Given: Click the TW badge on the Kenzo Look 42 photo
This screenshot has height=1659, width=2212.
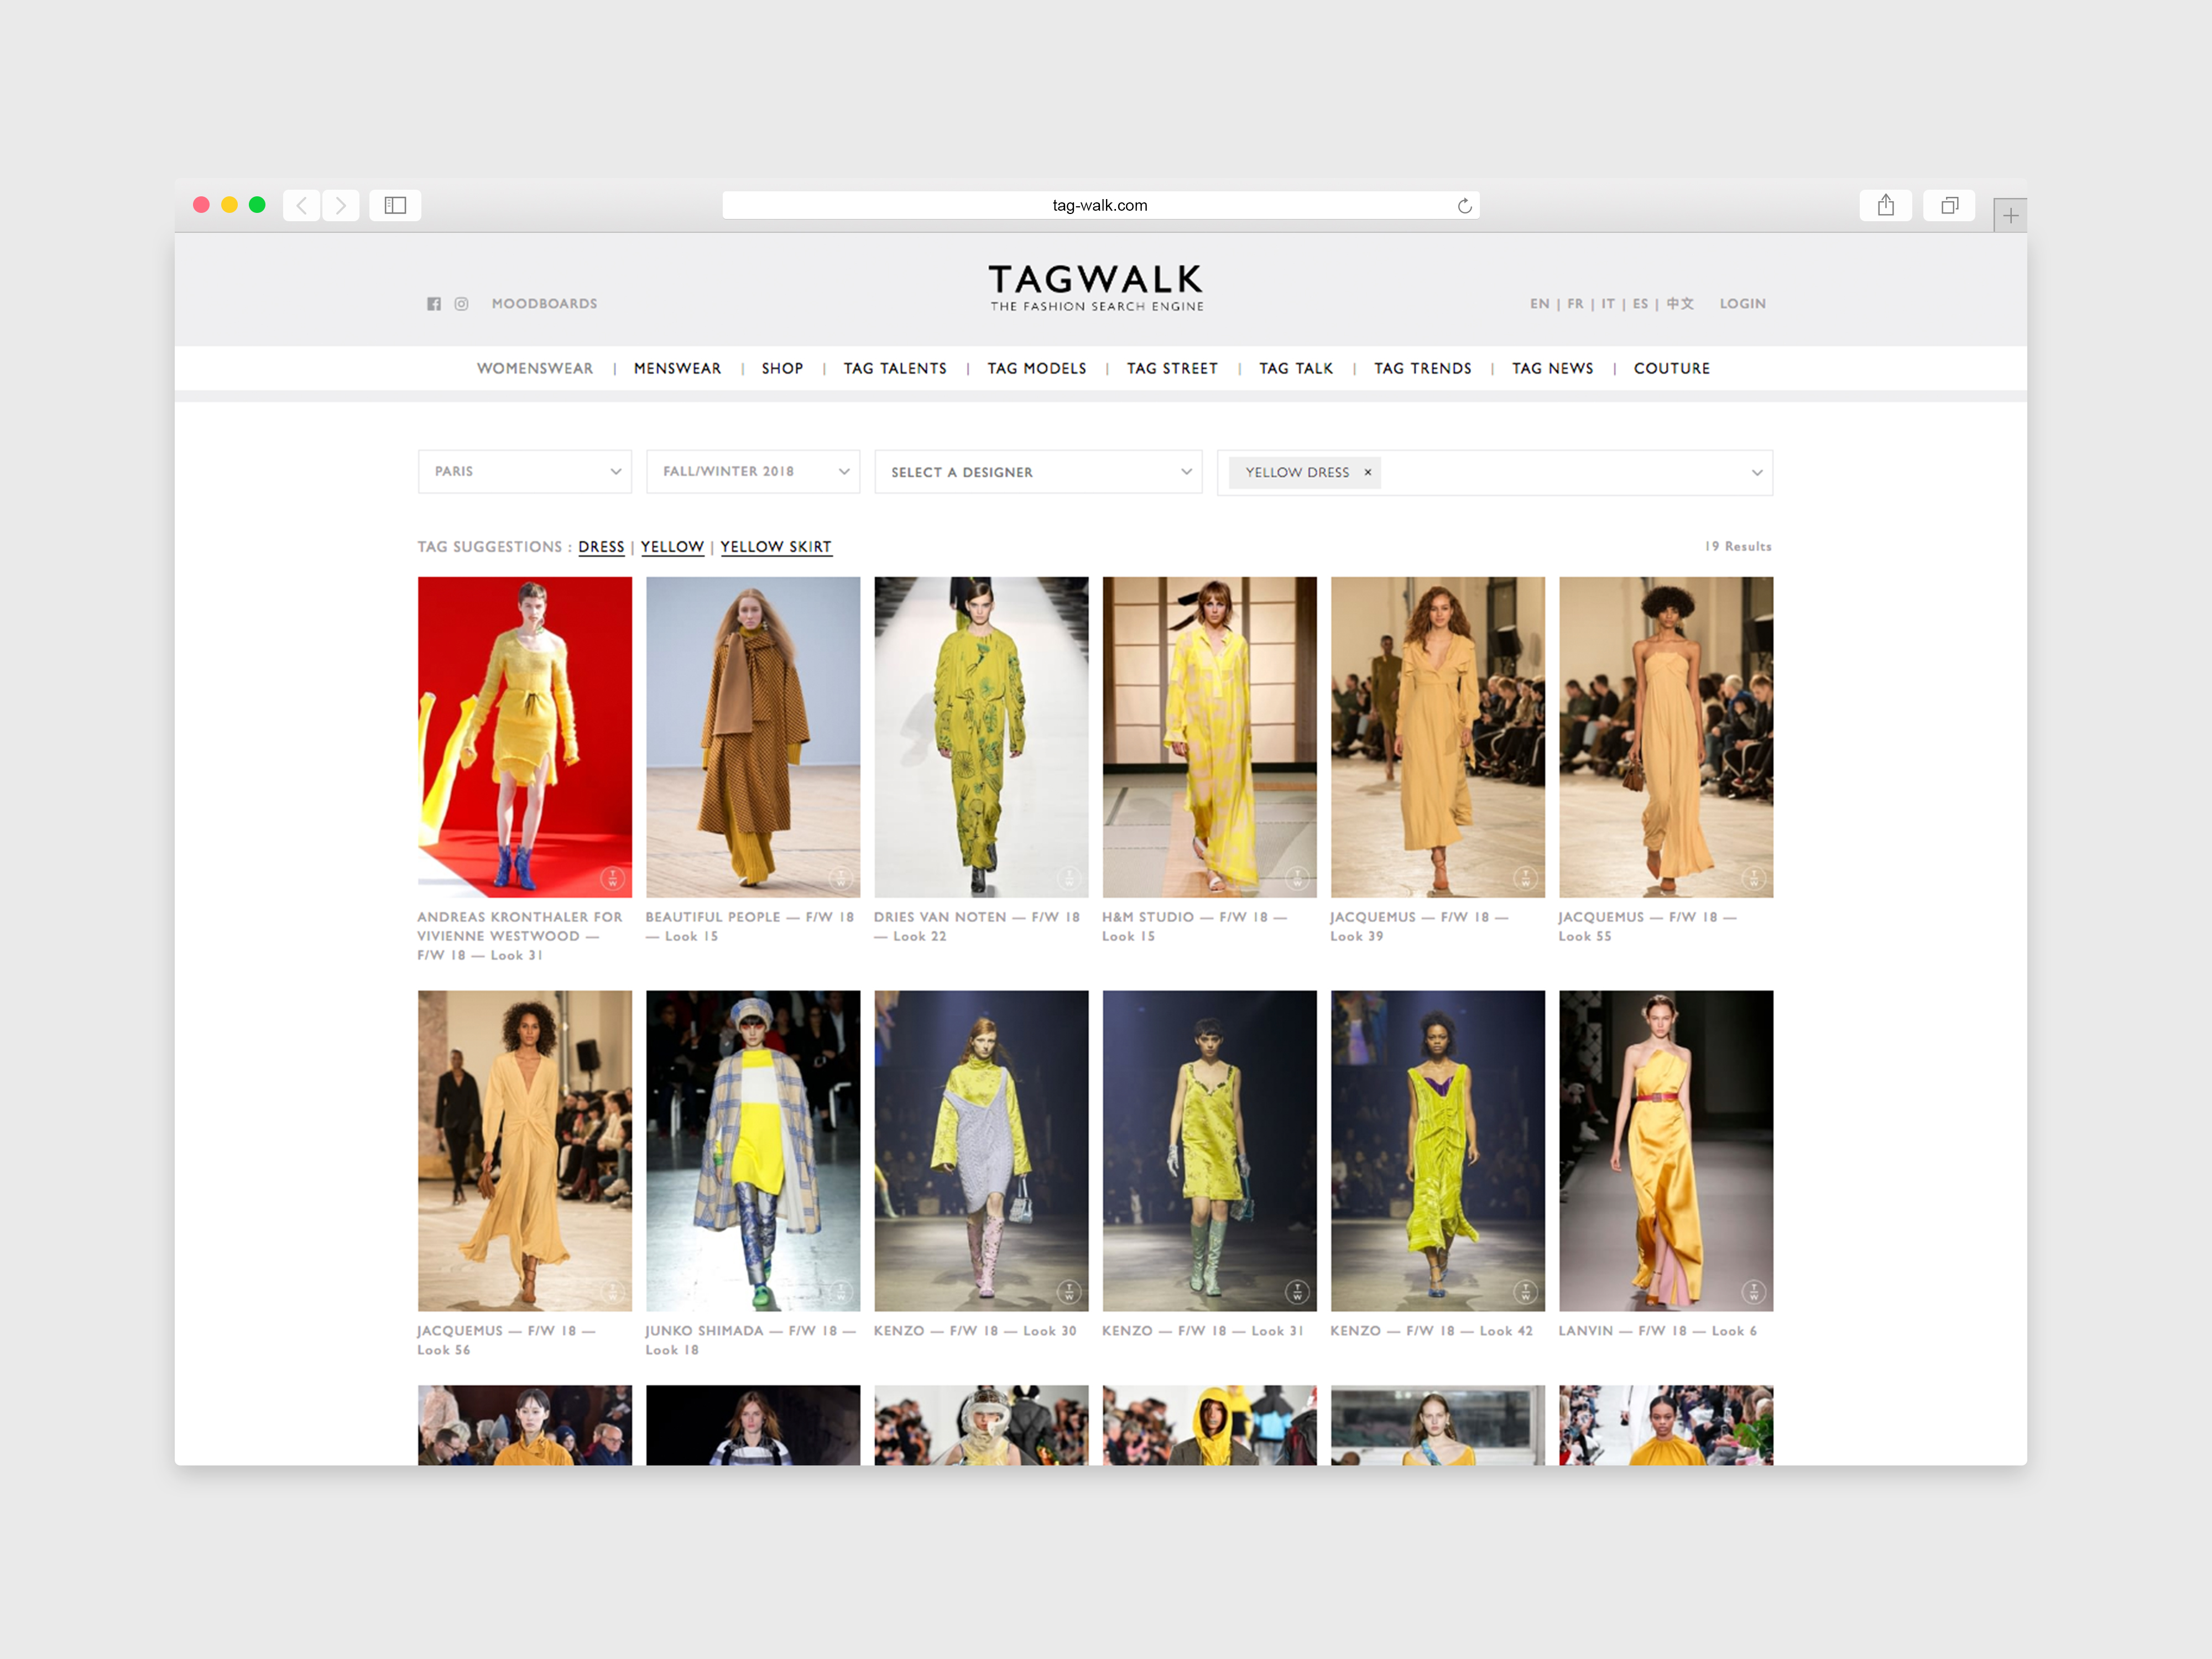Looking at the screenshot, I should click(1525, 1292).
